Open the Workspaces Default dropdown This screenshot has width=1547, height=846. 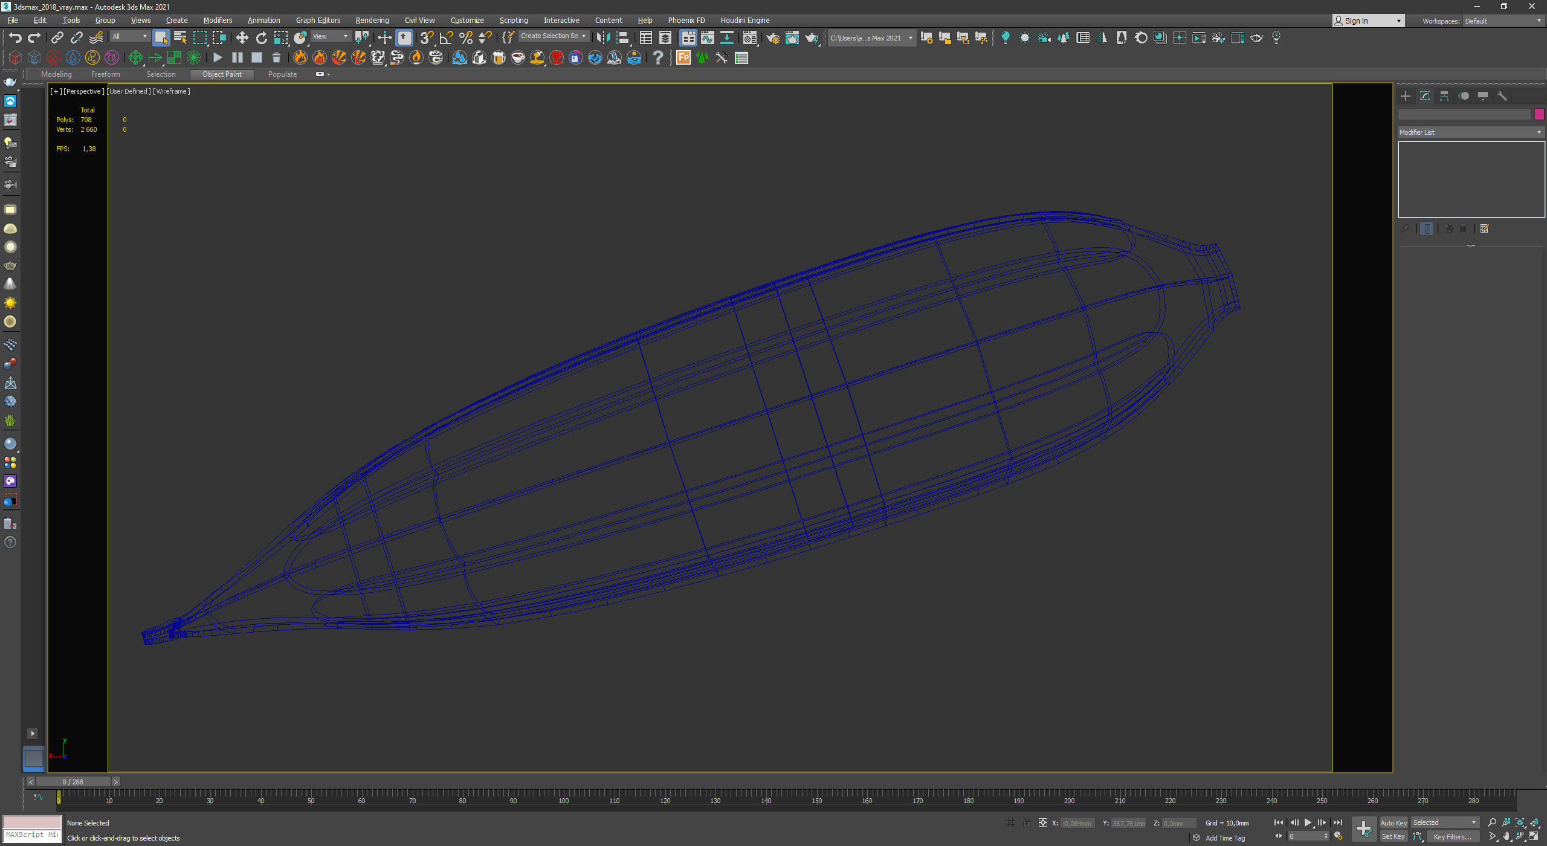click(x=1503, y=21)
